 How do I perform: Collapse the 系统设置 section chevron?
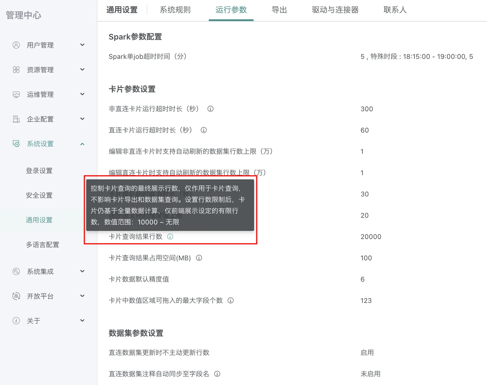(82, 144)
